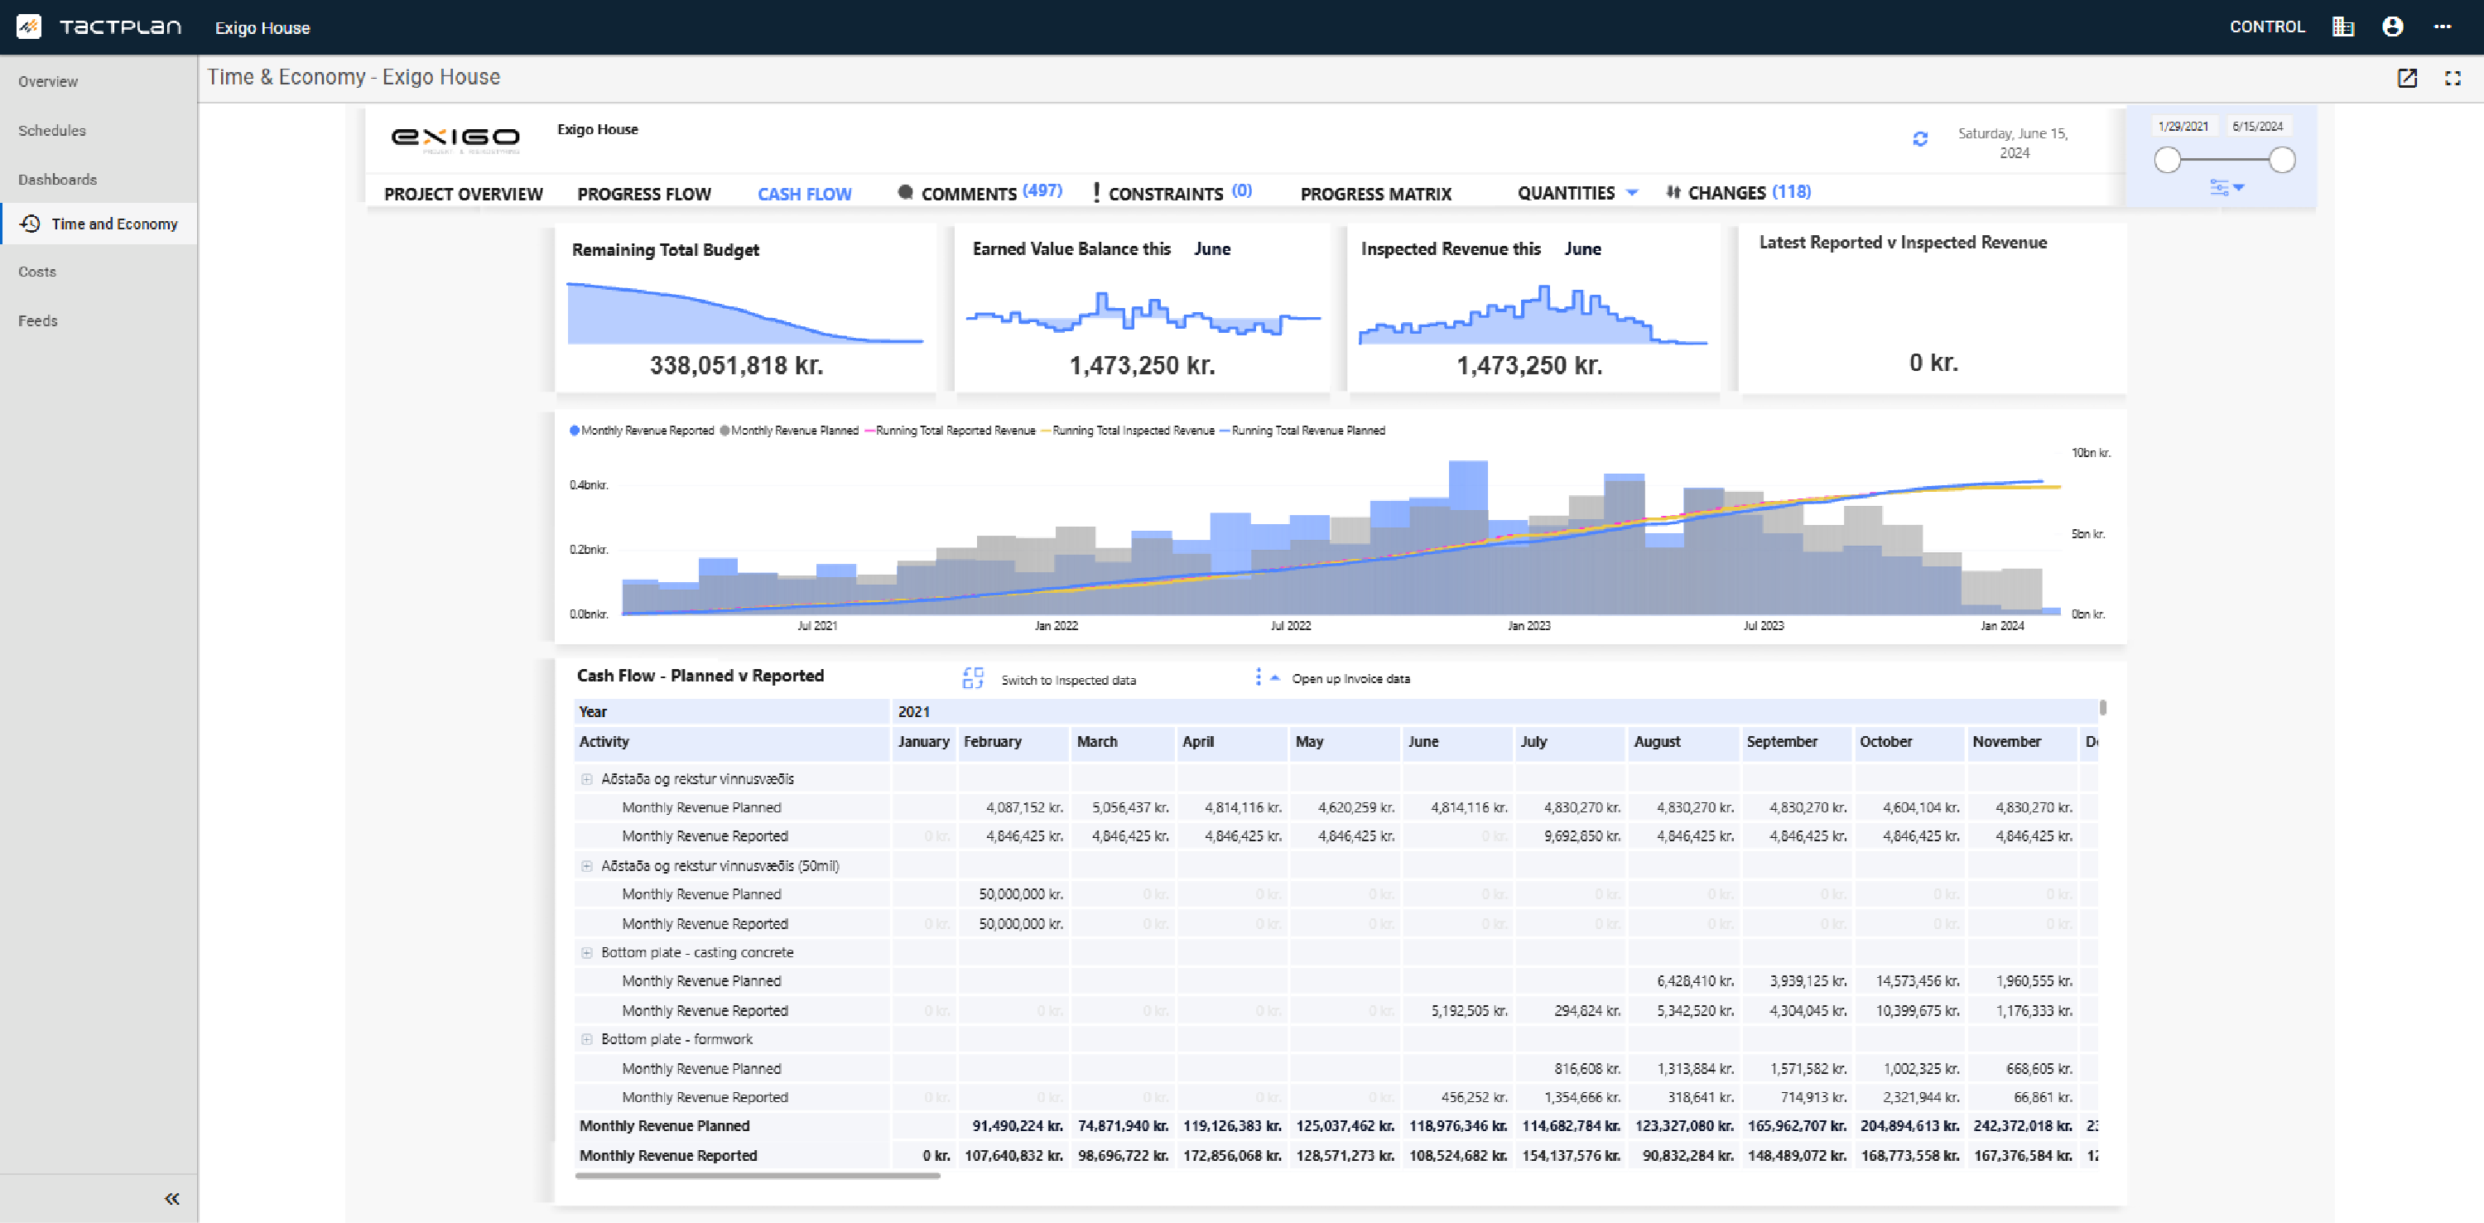
Task: Click the table horizontal scrollbar
Action: [x=757, y=1176]
